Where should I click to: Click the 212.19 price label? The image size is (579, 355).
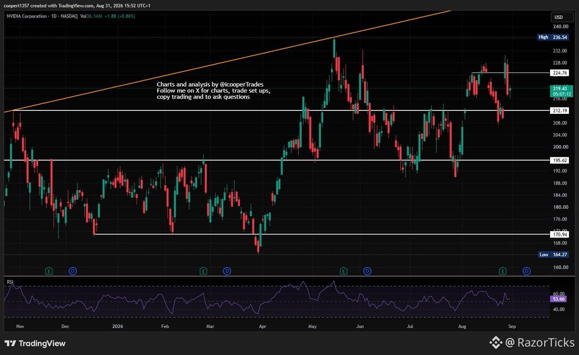[560, 110]
